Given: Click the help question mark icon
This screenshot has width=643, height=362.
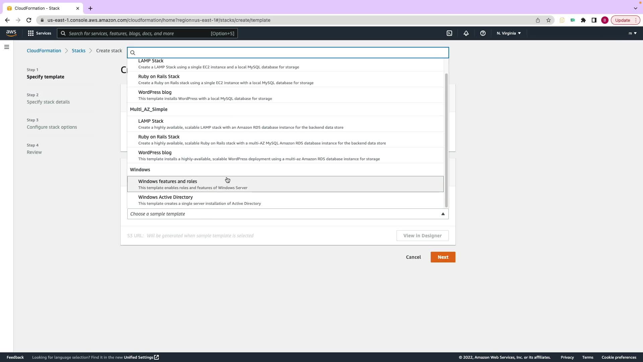Looking at the screenshot, I should coord(483,33).
